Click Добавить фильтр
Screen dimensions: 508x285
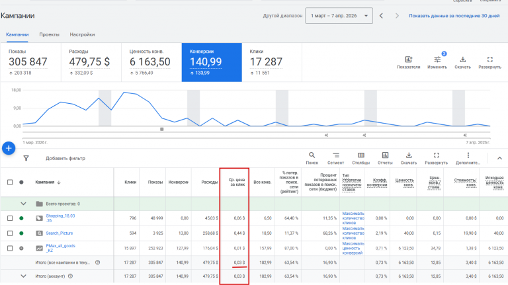(65, 158)
